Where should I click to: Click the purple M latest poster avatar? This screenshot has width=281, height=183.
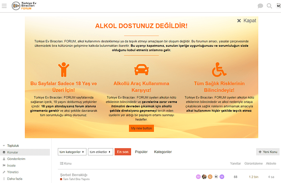point(222,177)
